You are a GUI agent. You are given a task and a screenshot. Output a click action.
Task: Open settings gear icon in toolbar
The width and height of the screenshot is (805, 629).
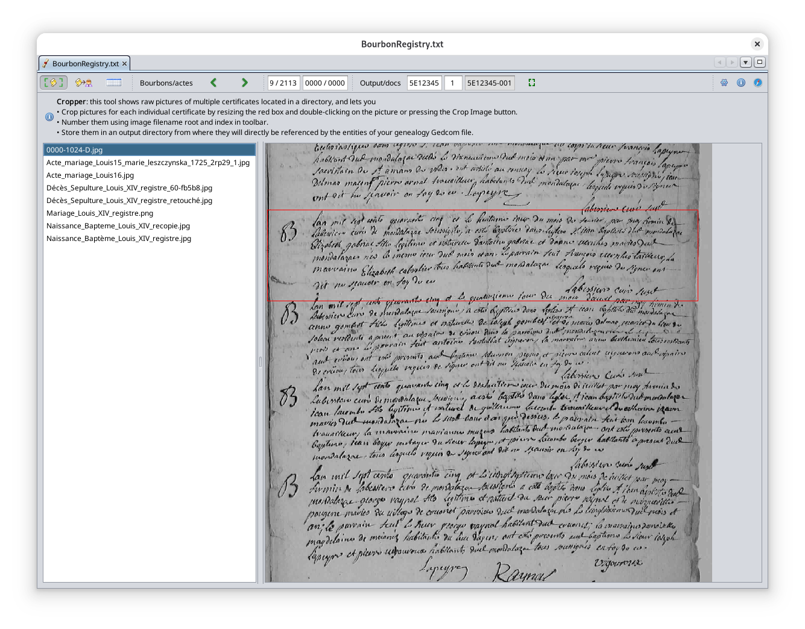tap(724, 83)
